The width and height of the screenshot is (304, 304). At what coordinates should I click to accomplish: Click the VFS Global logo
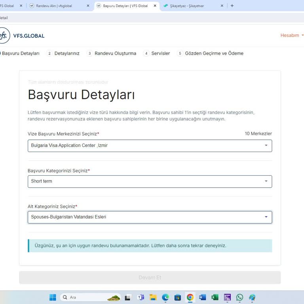coord(22,36)
